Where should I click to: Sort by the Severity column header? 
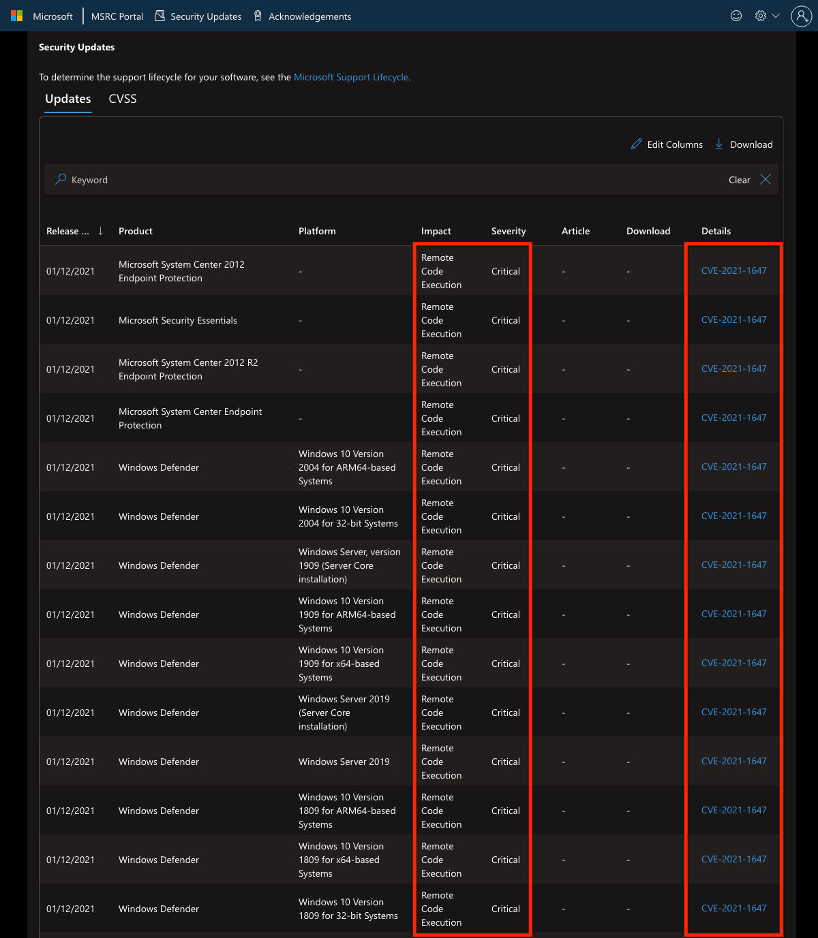509,231
